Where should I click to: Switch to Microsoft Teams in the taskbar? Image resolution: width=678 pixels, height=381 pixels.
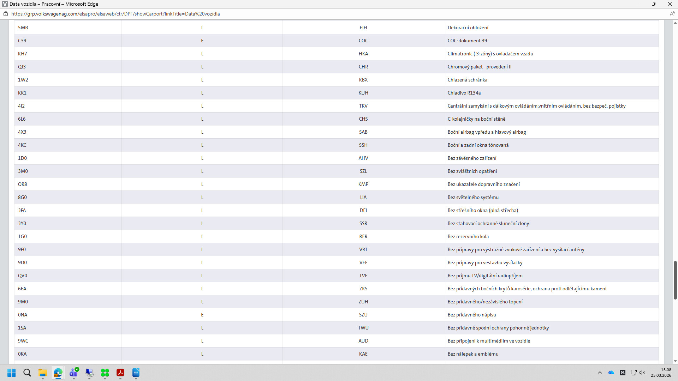74,373
